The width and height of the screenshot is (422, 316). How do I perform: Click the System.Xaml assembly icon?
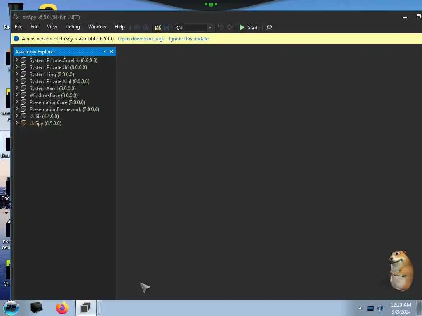click(23, 88)
